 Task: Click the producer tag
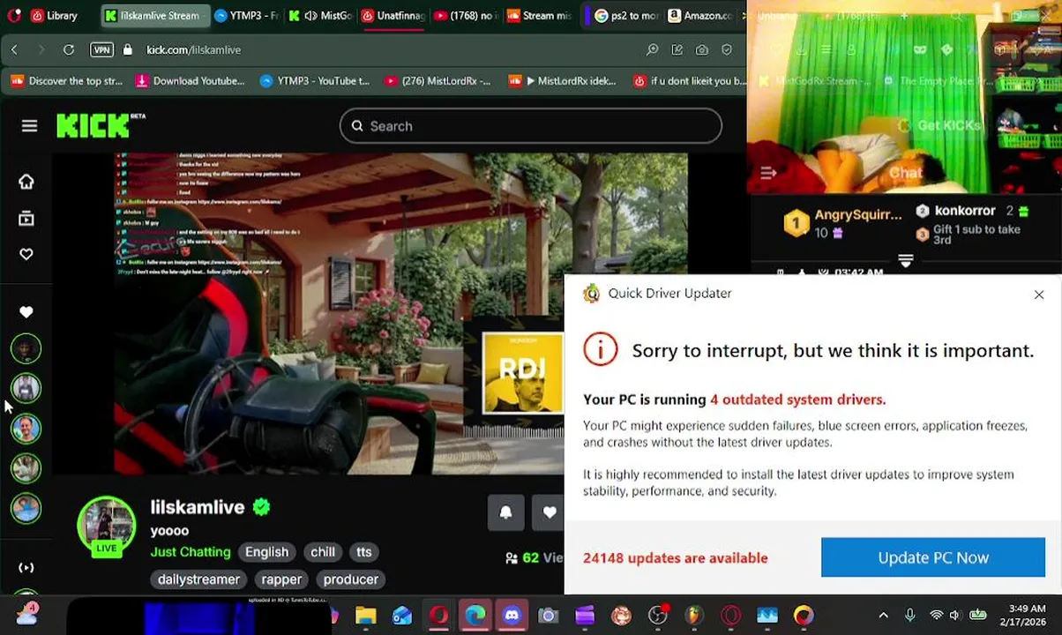[351, 579]
